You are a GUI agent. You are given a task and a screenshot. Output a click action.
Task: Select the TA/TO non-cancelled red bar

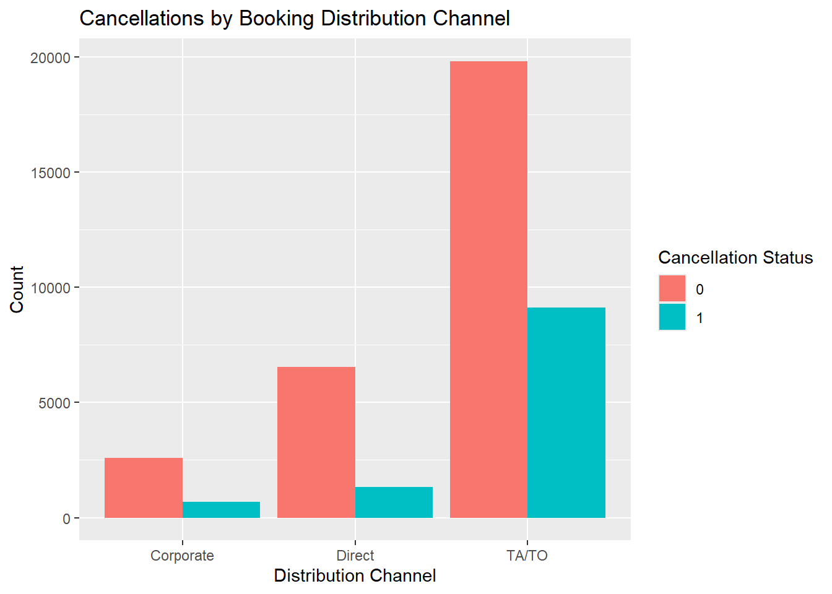click(x=488, y=290)
